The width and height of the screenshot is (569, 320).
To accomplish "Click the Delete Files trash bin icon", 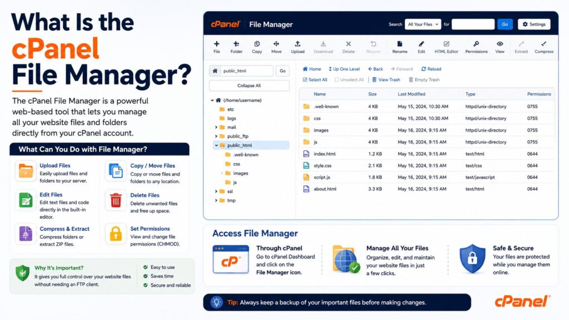I will pyautogui.click(x=116, y=200).
